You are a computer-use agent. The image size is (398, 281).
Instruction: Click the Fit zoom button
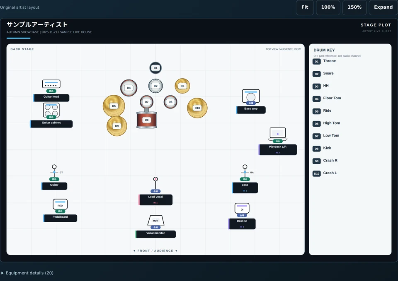[x=305, y=7]
